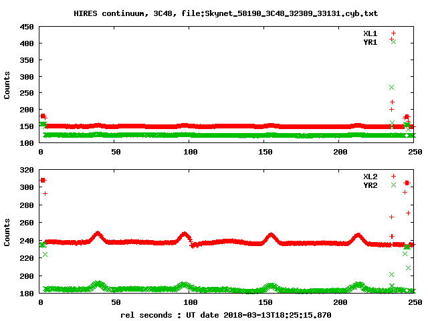Click the rel seconds UT date axis label
Screen dimensions: 428x321
(x=226, y=315)
